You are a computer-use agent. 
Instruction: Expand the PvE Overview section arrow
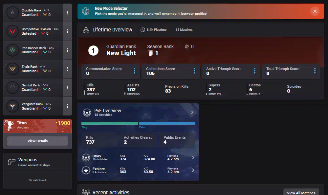(x=192, y=113)
